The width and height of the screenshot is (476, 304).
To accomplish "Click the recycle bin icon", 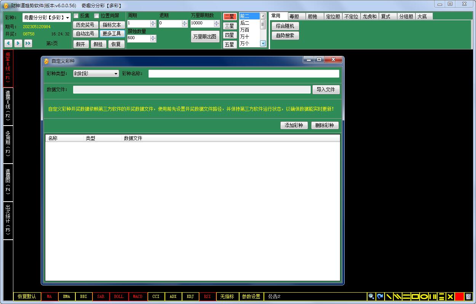I will coord(468,296).
